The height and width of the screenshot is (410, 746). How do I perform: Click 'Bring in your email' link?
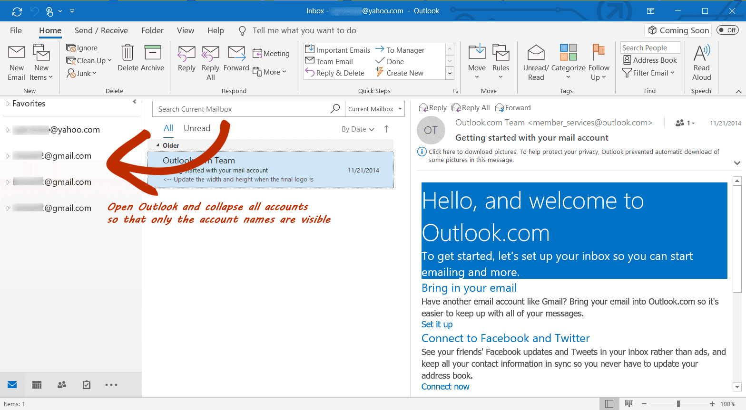click(469, 288)
